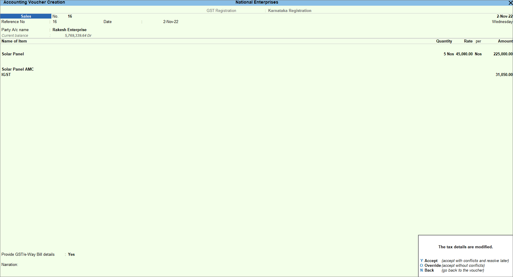Toggle Provide GST/e-Way Bill details Yes
The width and height of the screenshot is (513, 277).
[x=71, y=255]
